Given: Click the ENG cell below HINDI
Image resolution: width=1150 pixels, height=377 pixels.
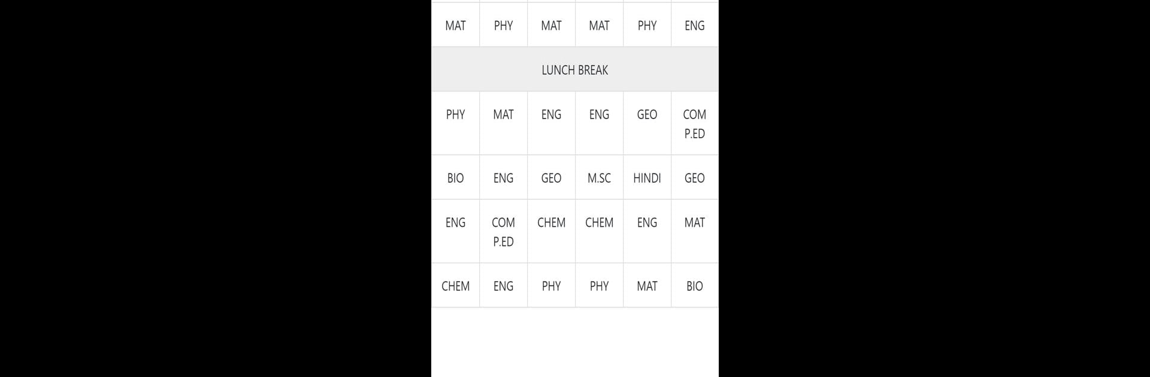Looking at the screenshot, I should coord(647,232).
